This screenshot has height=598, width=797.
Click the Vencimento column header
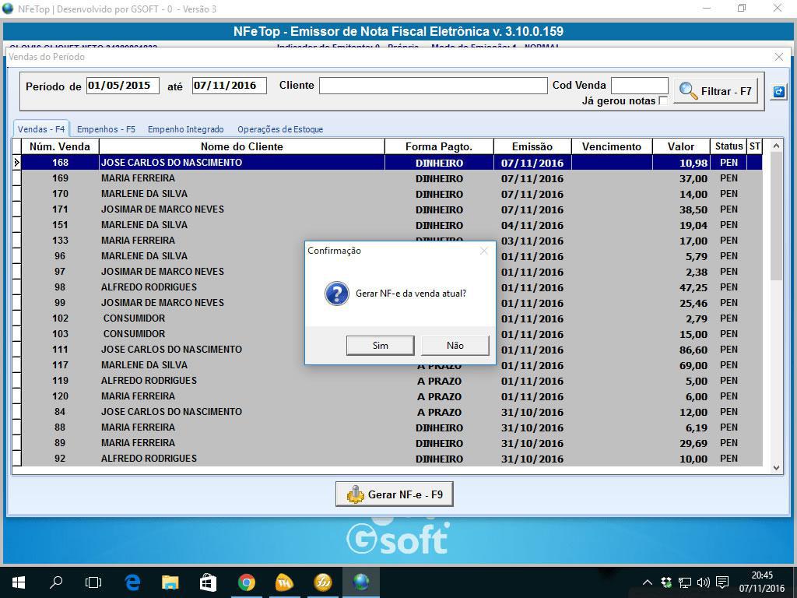point(612,146)
